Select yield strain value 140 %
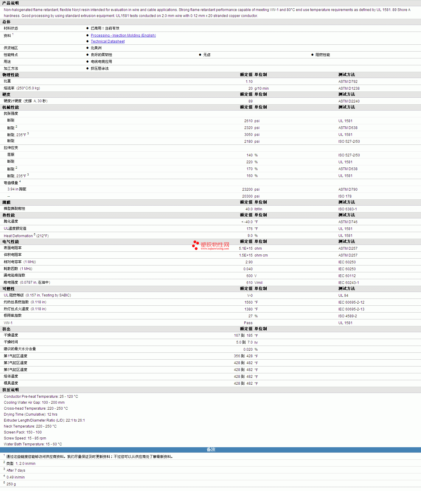 tap(252, 155)
